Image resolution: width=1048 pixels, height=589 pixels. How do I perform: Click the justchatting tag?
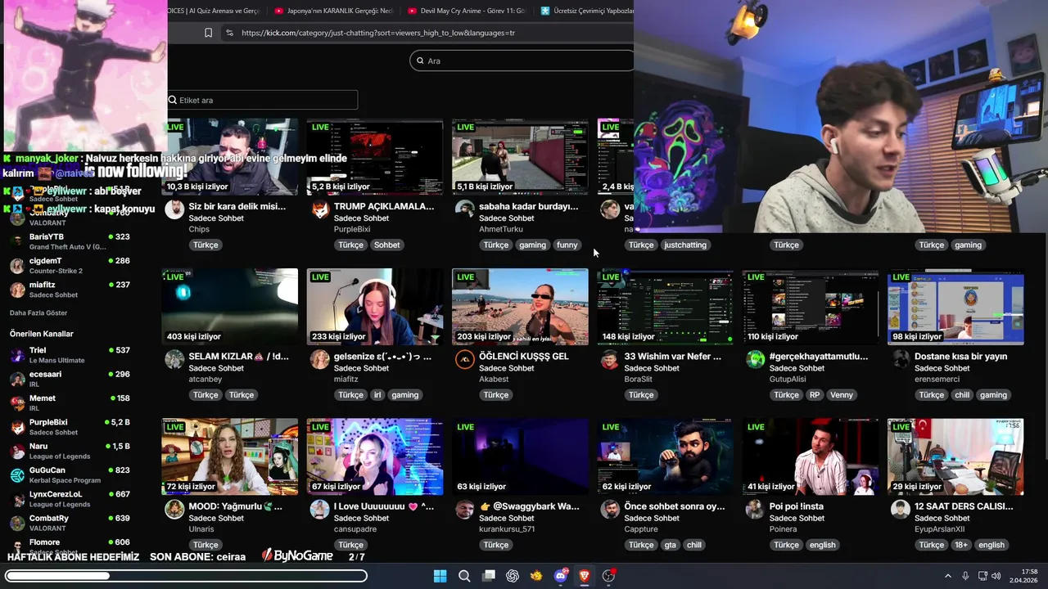tap(685, 245)
